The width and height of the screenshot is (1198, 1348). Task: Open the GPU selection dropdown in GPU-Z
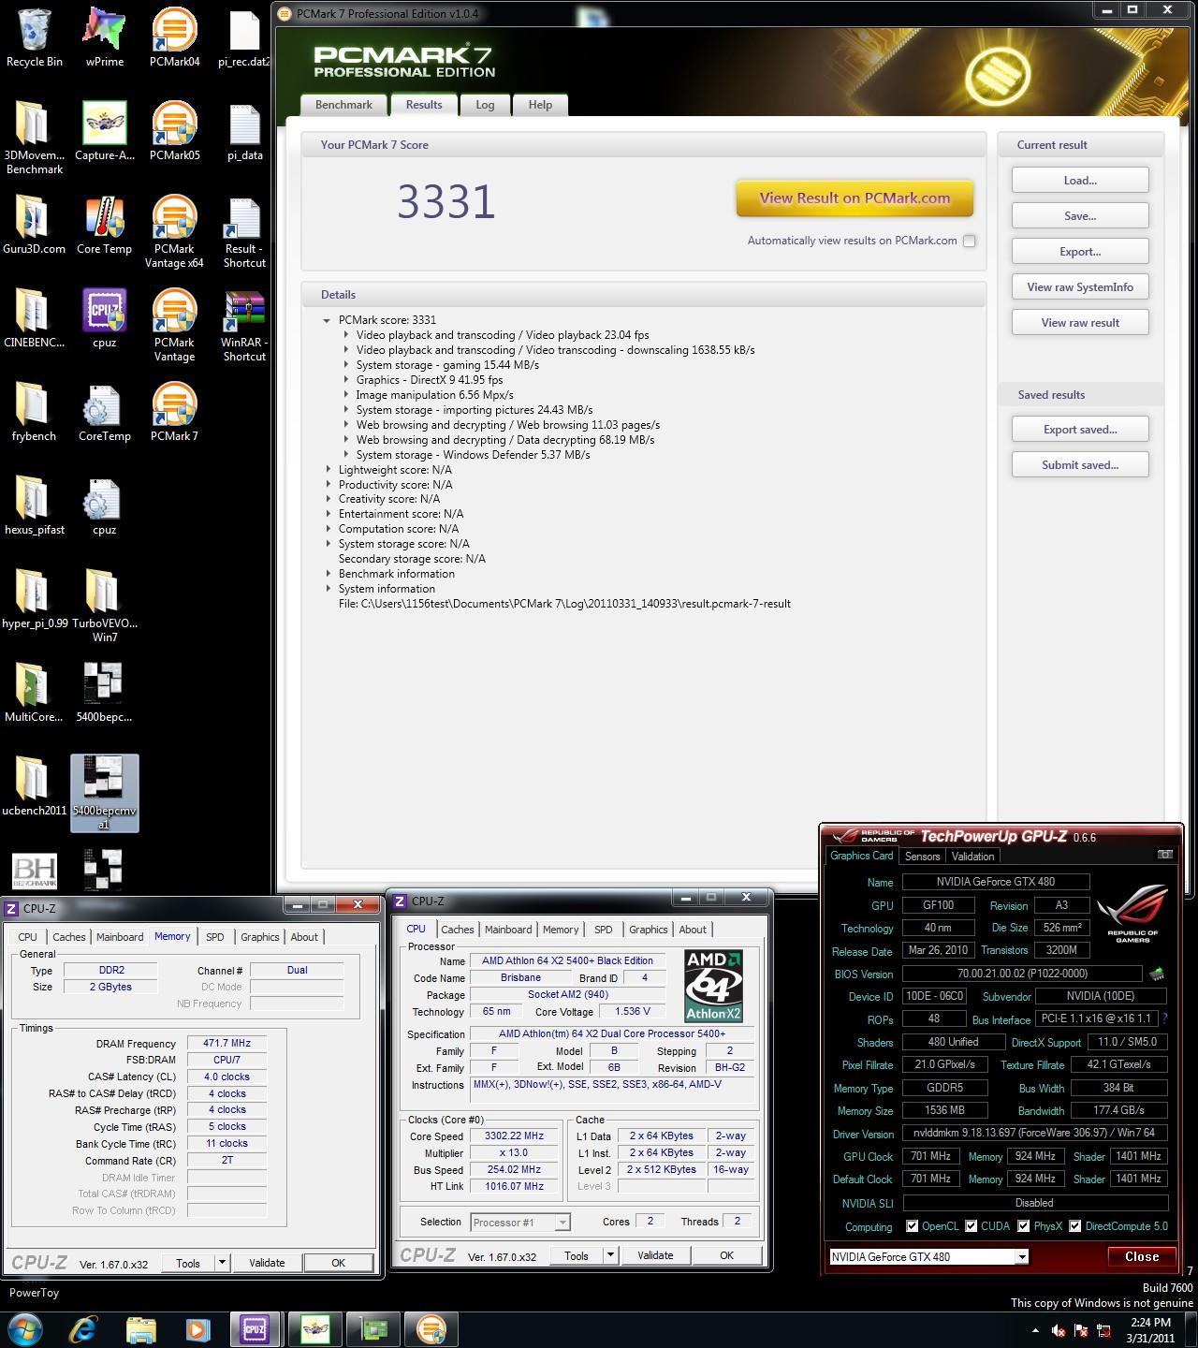tap(1021, 1257)
